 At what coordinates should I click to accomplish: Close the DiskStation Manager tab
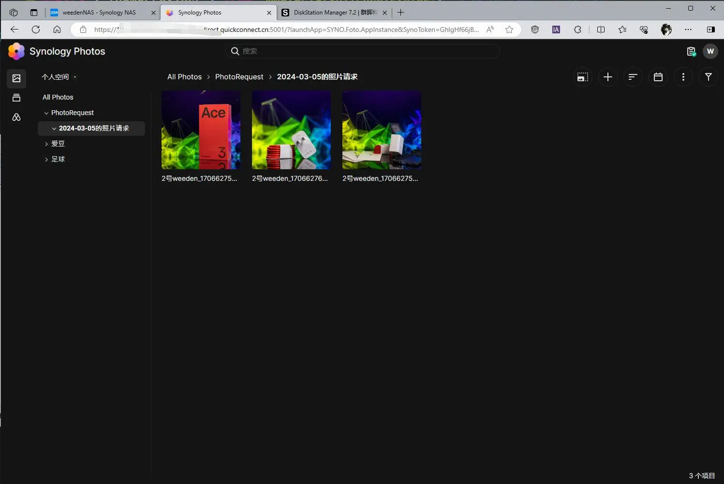tap(385, 13)
